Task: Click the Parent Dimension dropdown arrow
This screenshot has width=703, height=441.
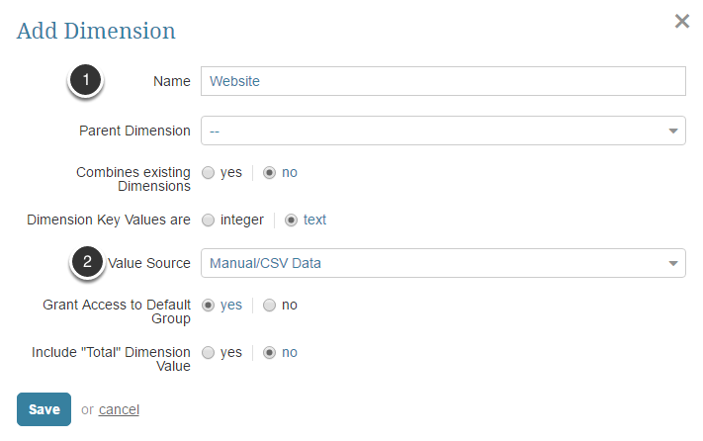Action: coord(672,131)
